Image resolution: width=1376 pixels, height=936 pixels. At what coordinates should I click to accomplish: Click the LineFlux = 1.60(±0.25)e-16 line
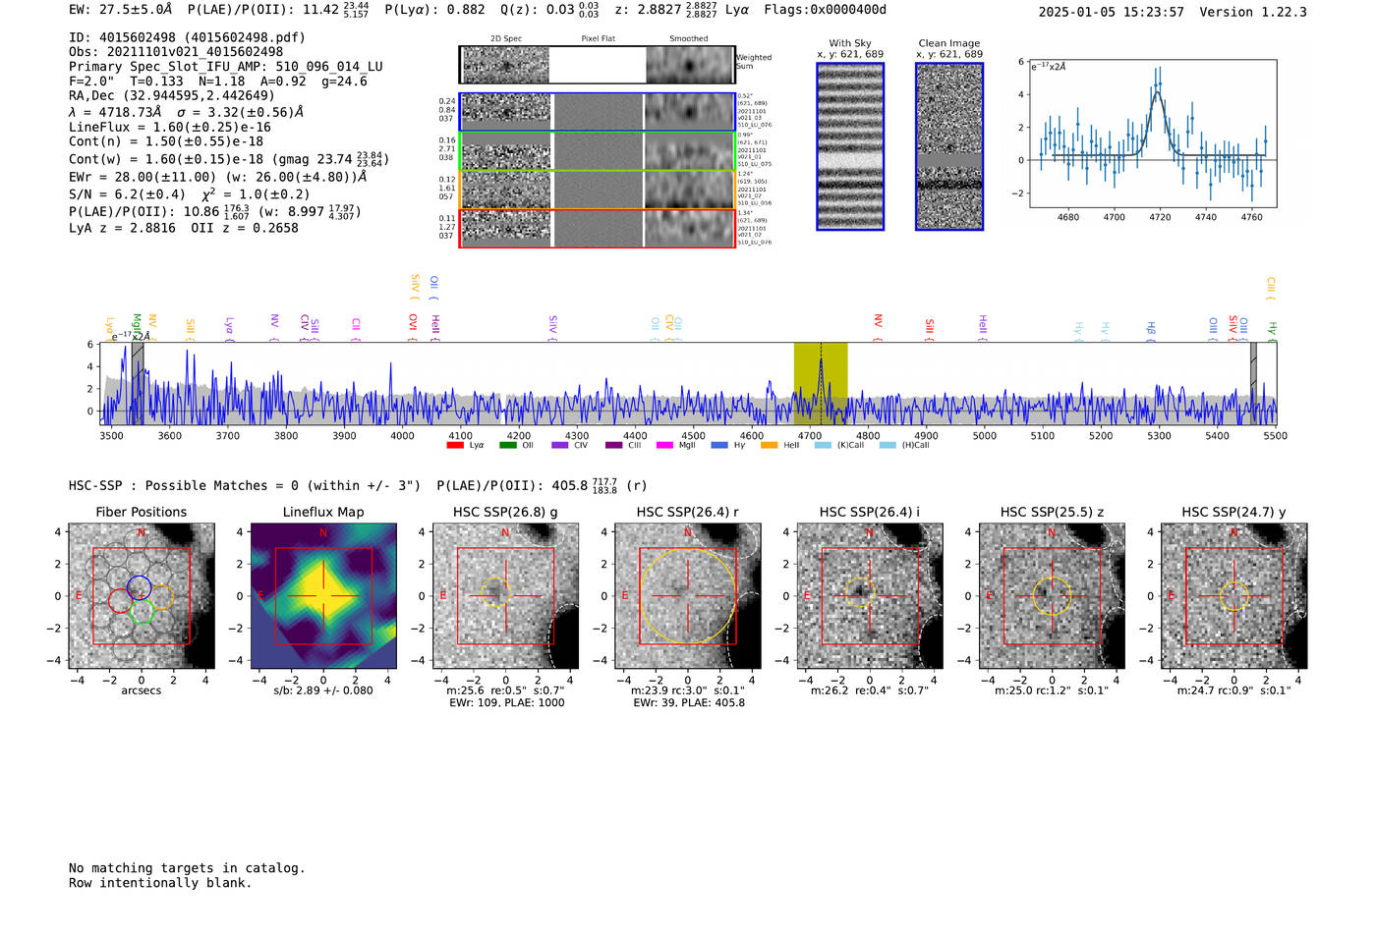click(170, 128)
